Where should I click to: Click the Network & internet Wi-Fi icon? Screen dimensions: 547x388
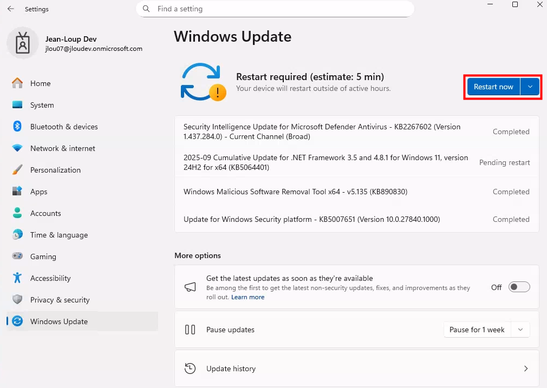(x=17, y=148)
